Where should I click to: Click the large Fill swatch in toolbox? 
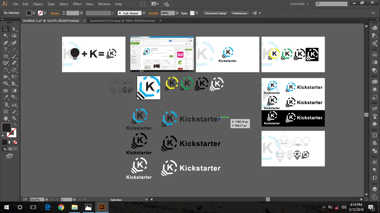(7, 128)
